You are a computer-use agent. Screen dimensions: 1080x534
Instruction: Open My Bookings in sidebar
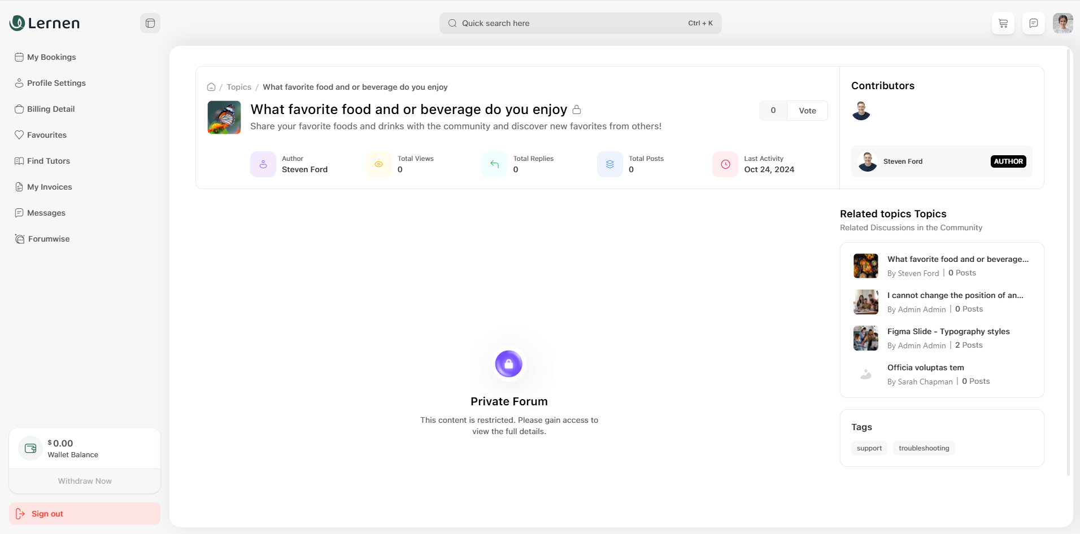click(51, 57)
